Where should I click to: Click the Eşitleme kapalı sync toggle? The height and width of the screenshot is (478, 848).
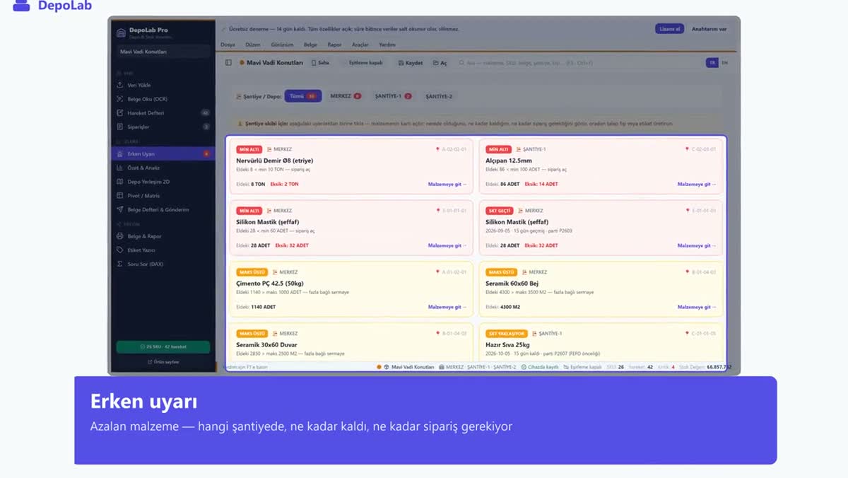(363, 63)
